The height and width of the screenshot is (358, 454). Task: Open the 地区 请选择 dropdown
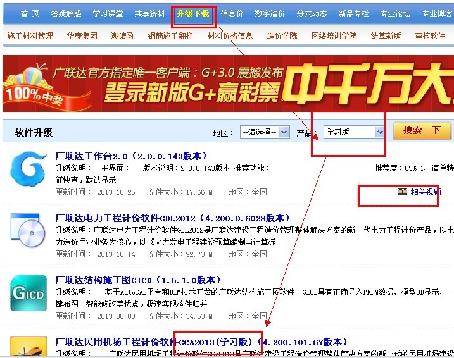point(265,132)
